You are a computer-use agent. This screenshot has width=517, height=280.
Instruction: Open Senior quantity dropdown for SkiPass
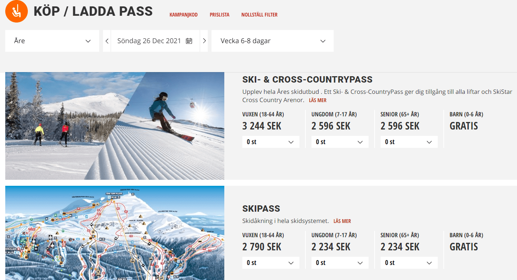click(x=409, y=263)
